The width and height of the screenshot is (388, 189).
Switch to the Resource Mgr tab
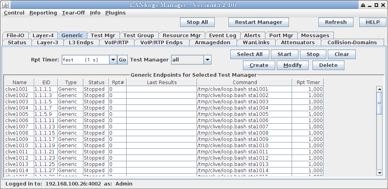pos(182,36)
